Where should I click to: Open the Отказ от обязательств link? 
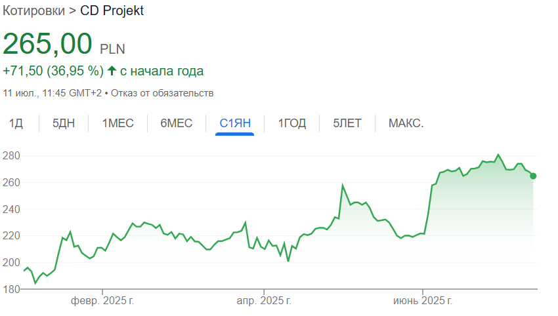(x=162, y=93)
